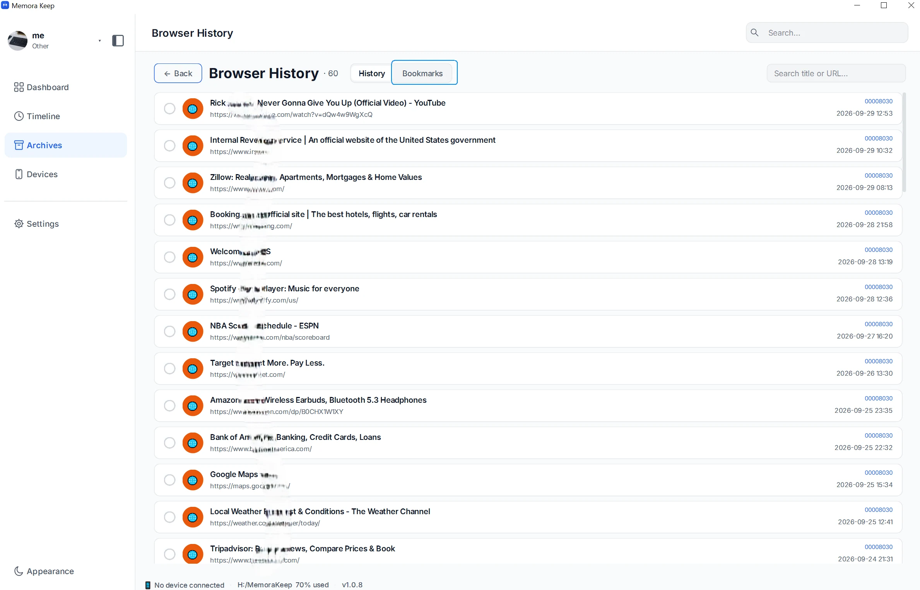Click the me profile avatar

[x=18, y=41]
